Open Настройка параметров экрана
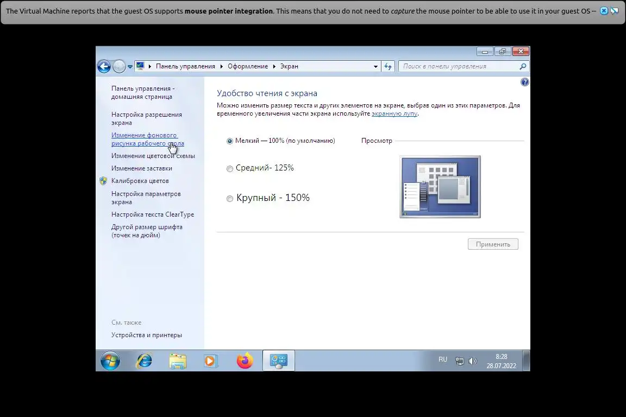Screen dimensions: 626x417 146,198
